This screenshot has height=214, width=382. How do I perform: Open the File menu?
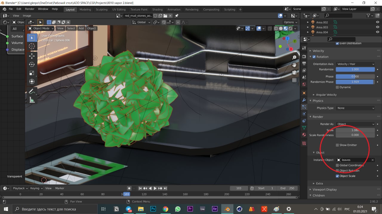(11, 9)
